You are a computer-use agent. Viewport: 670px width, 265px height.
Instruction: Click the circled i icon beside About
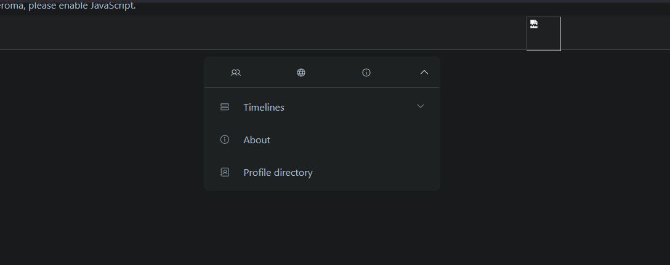[224, 140]
